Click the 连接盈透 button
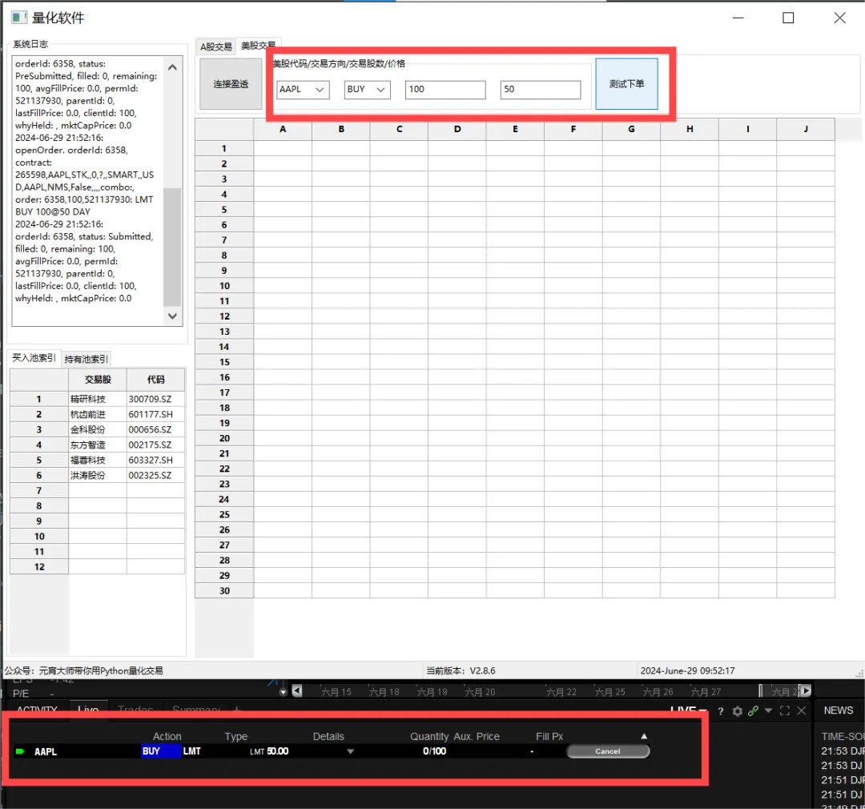865x809 pixels. click(x=230, y=83)
